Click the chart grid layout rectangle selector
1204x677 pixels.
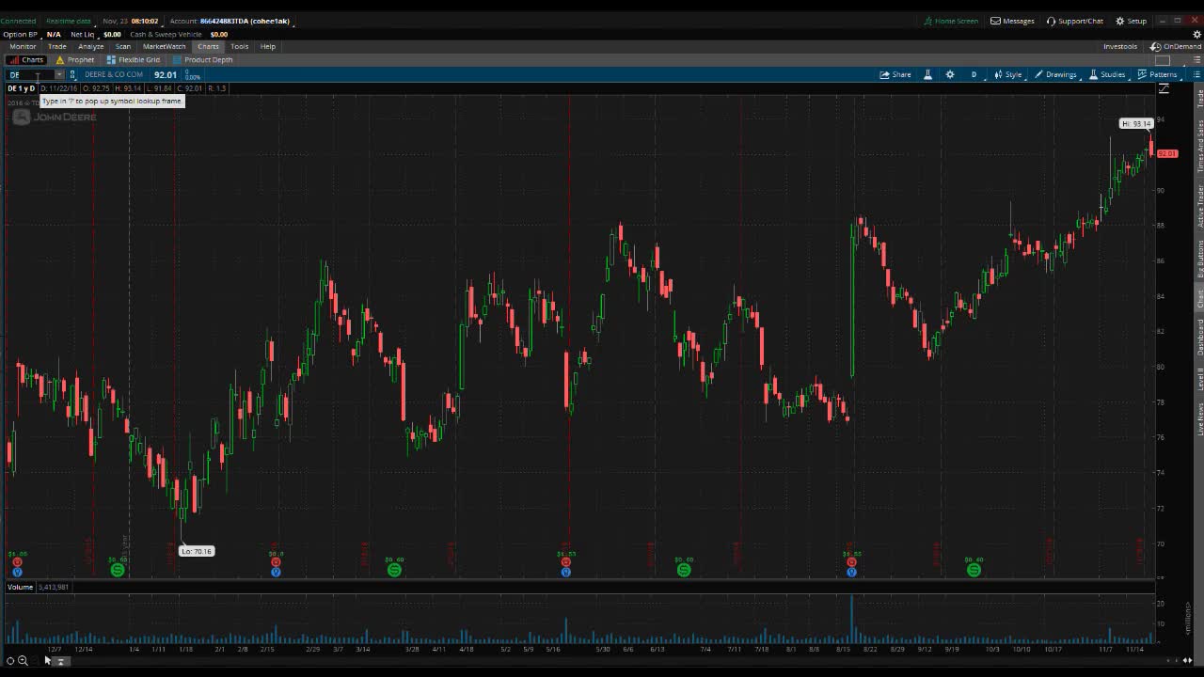tap(1163, 60)
